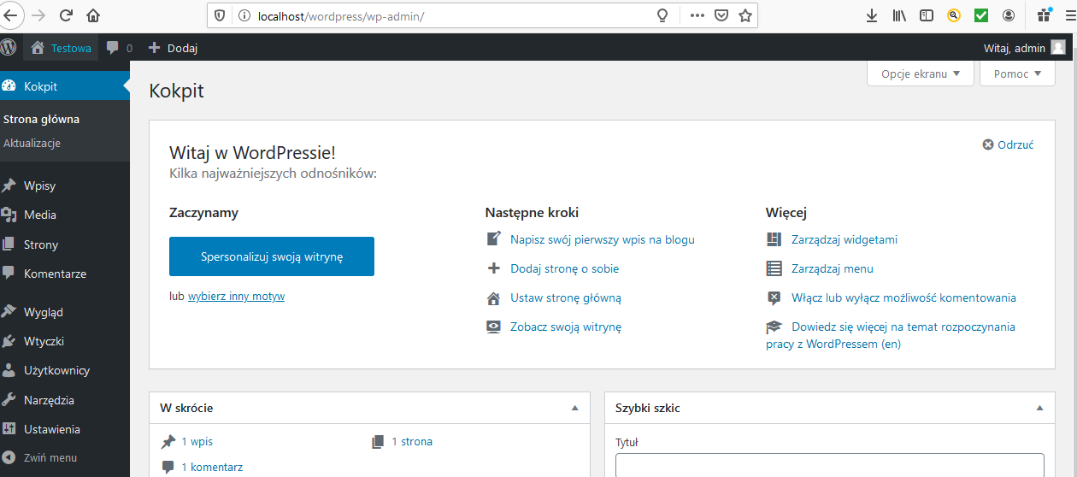Click Zarządzaj widgetami link
Image resolution: width=1077 pixels, height=477 pixels.
pos(845,239)
